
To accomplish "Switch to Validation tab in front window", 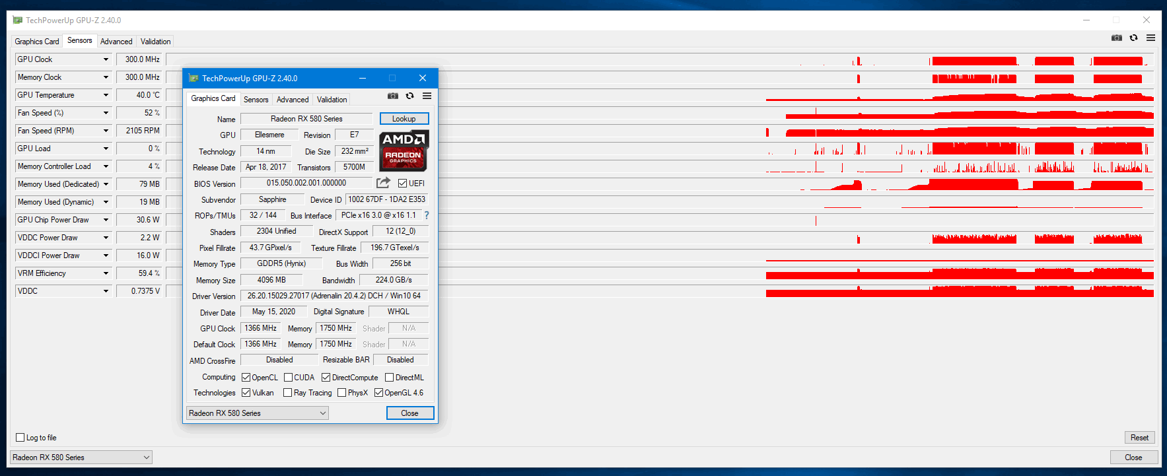I will click(x=332, y=100).
